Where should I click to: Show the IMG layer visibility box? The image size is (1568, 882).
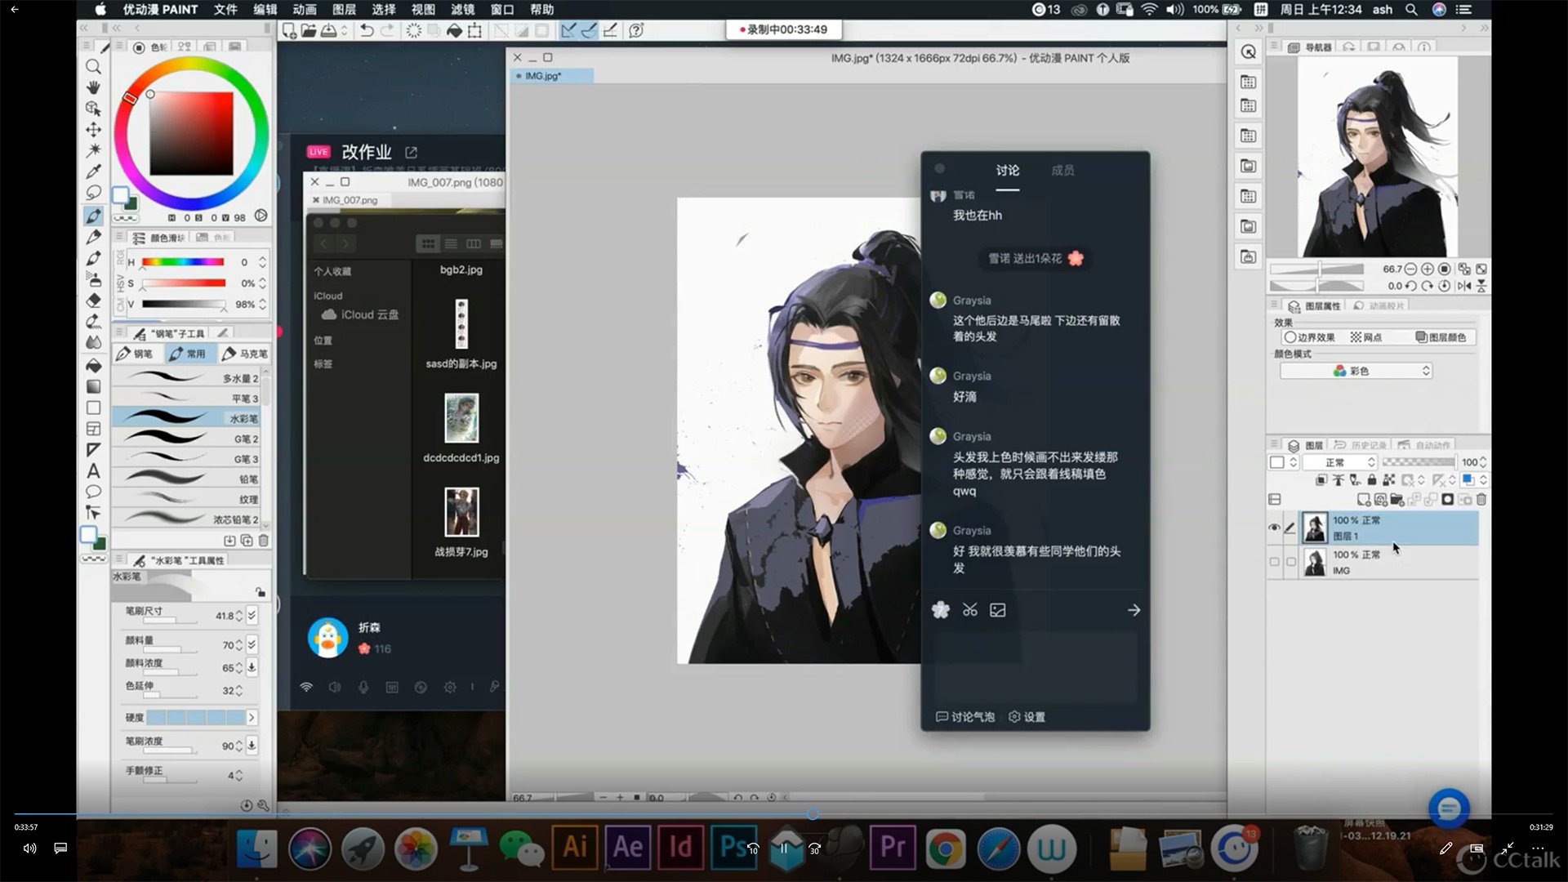click(x=1274, y=562)
